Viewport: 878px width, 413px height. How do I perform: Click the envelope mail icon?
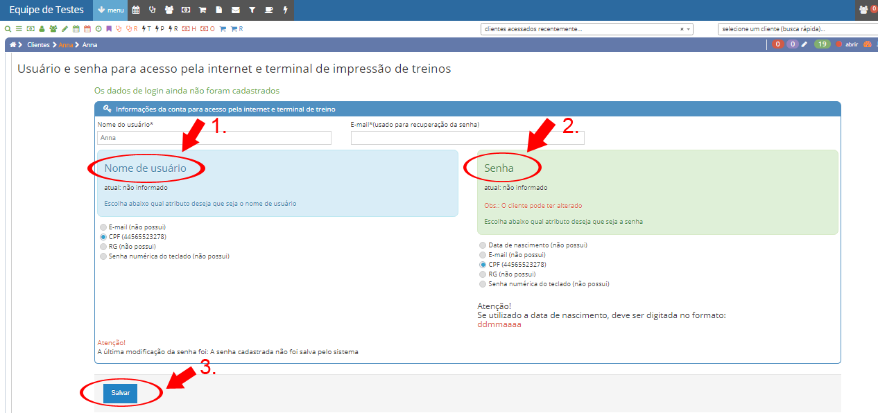tap(236, 10)
